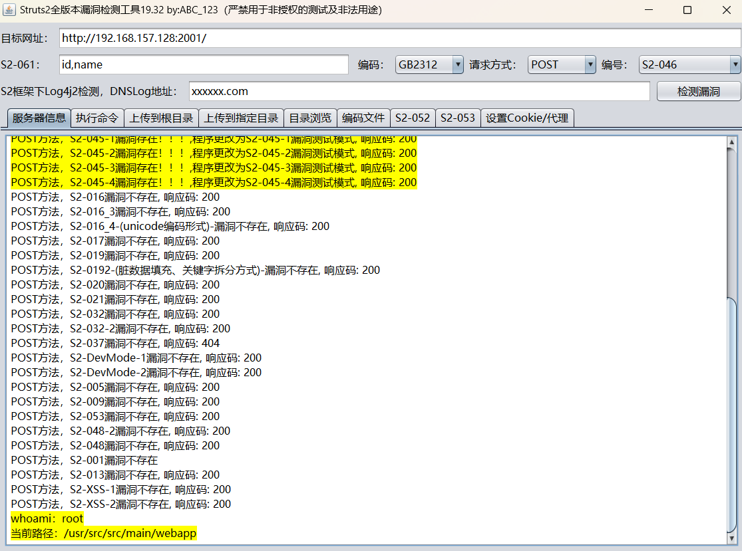Click the S2-DevMode-2漏洞不存在 result line

(x=136, y=373)
